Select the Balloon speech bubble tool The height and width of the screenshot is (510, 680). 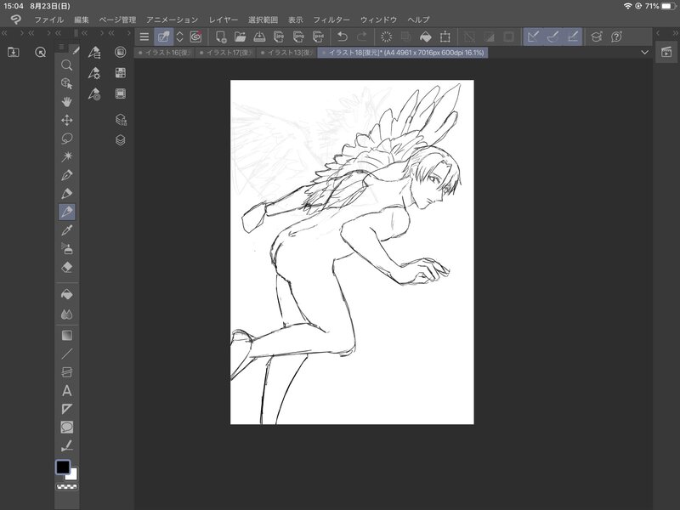pyautogui.click(x=67, y=428)
